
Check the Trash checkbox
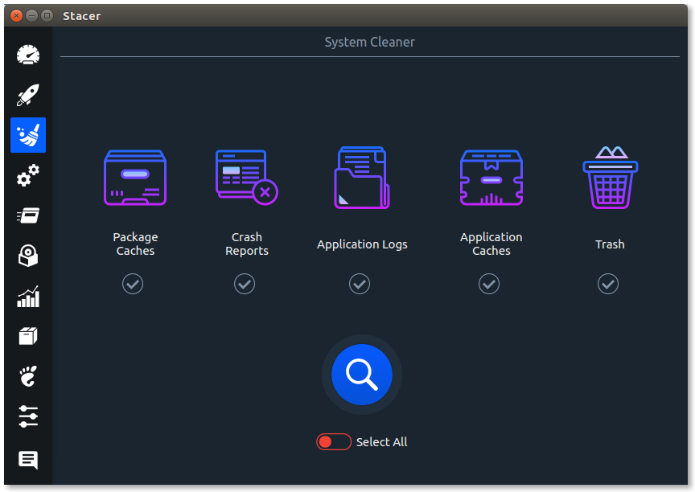pyautogui.click(x=607, y=284)
